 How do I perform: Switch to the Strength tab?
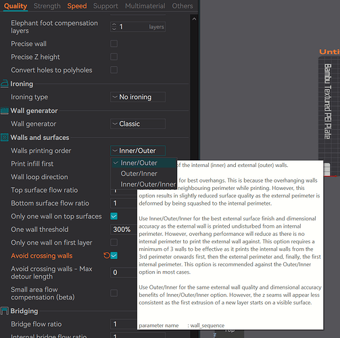pos(47,6)
